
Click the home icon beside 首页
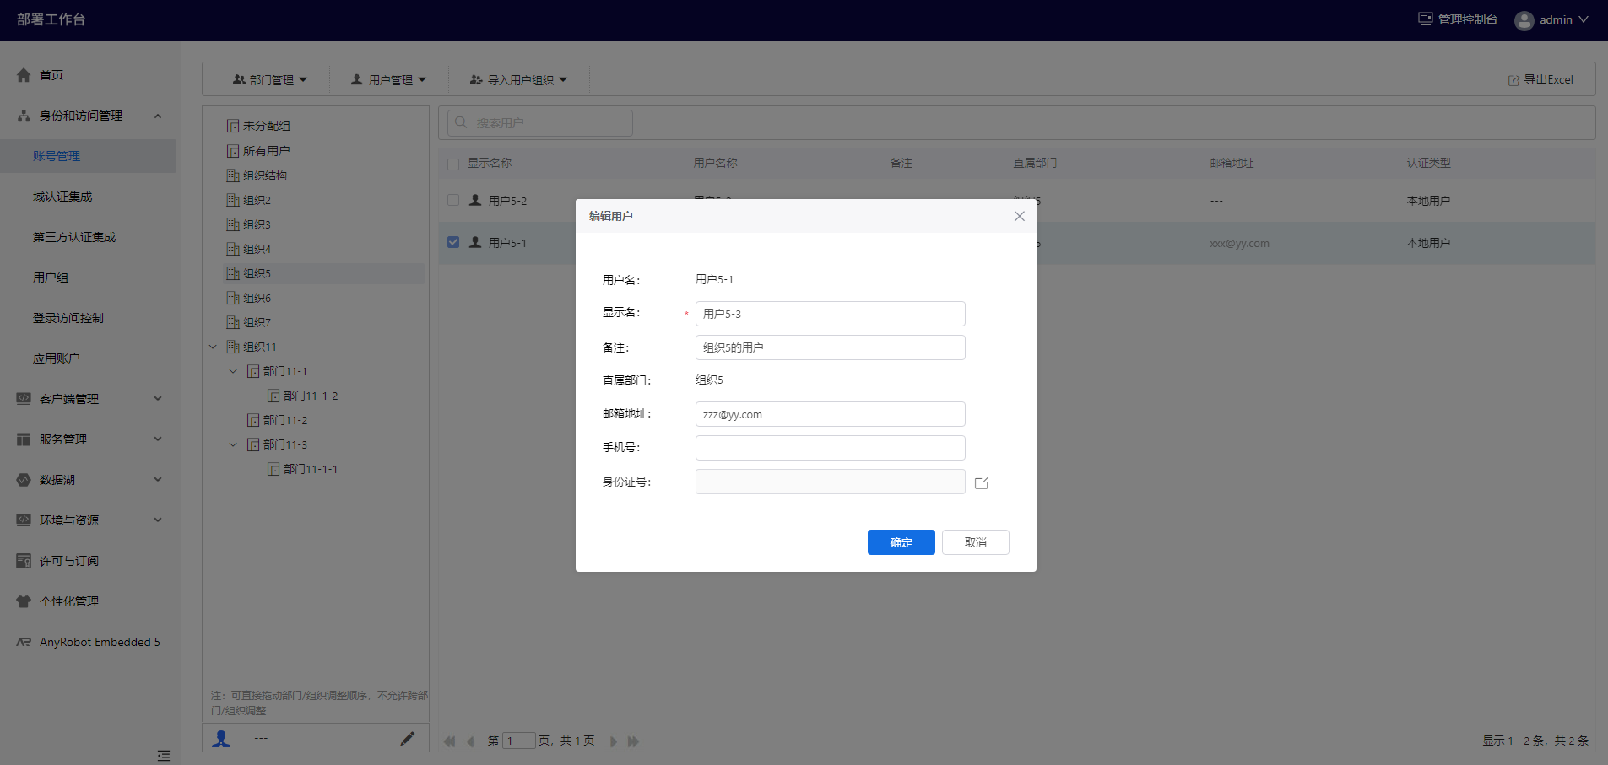[x=24, y=75]
